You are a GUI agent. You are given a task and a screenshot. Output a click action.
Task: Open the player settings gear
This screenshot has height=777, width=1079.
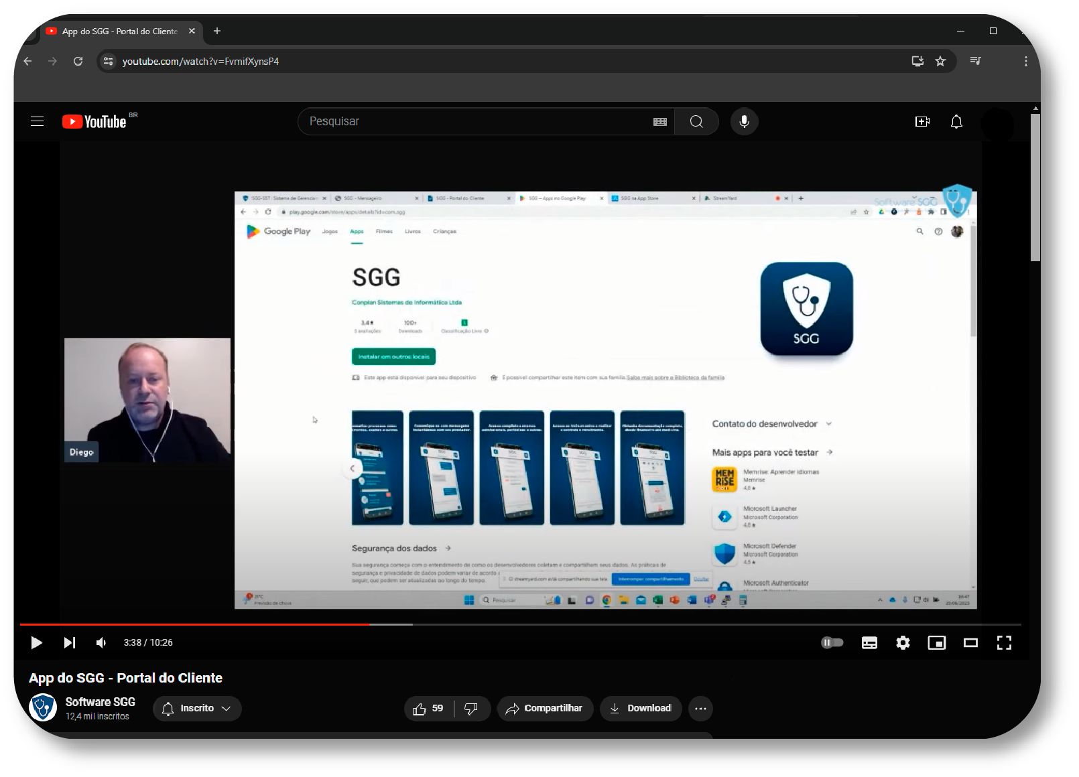[903, 643]
